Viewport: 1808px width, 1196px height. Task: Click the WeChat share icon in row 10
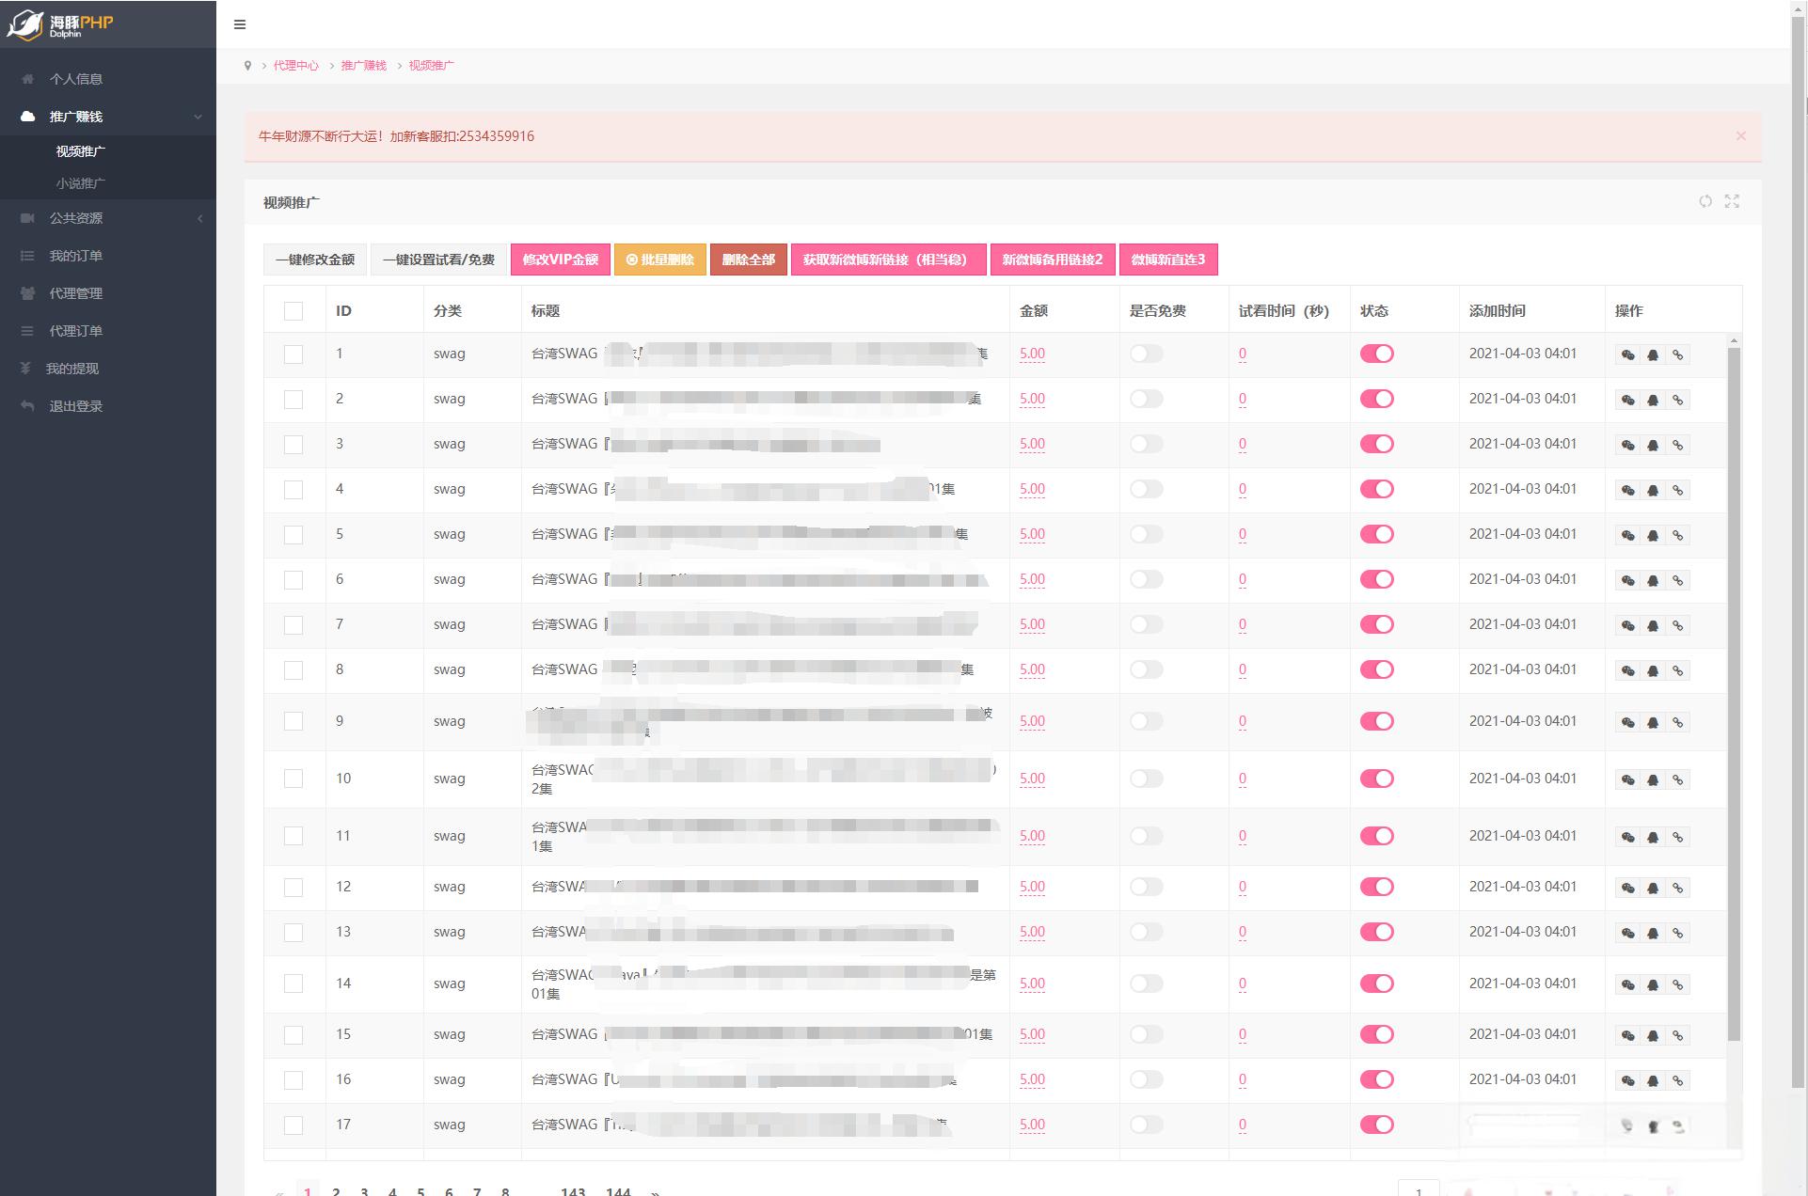[1627, 779]
